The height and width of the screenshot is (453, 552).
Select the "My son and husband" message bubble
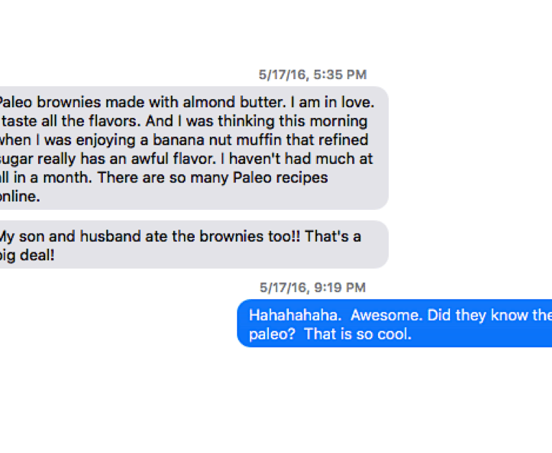[194, 244]
